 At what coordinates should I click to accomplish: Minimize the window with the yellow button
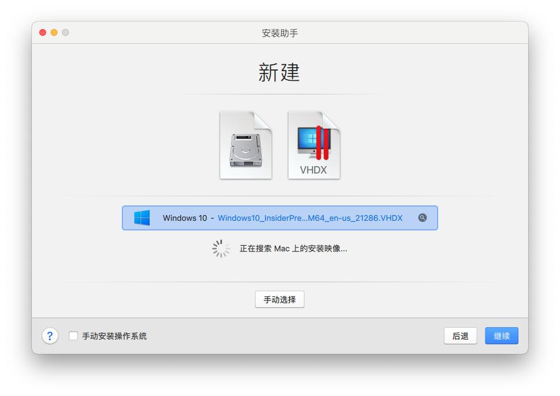tap(54, 32)
